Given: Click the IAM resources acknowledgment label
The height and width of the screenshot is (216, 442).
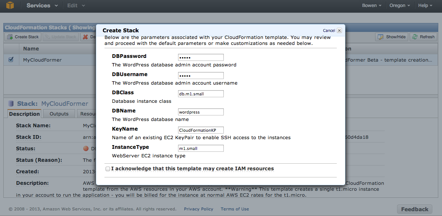Looking at the screenshot, I should click(x=193, y=169).
